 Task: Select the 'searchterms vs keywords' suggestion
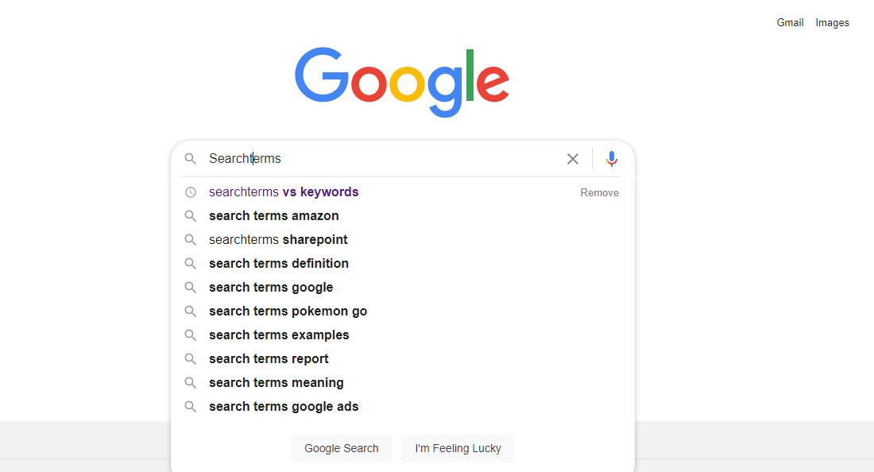click(283, 192)
